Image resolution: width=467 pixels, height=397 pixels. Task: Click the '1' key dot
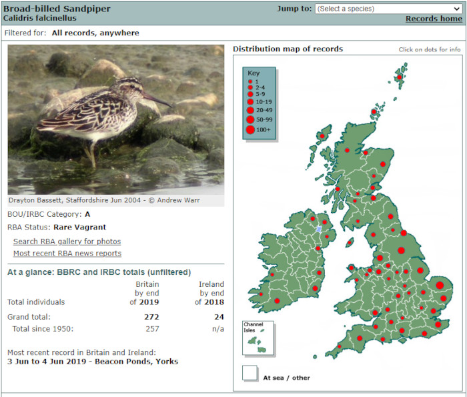[x=250, y=81]
